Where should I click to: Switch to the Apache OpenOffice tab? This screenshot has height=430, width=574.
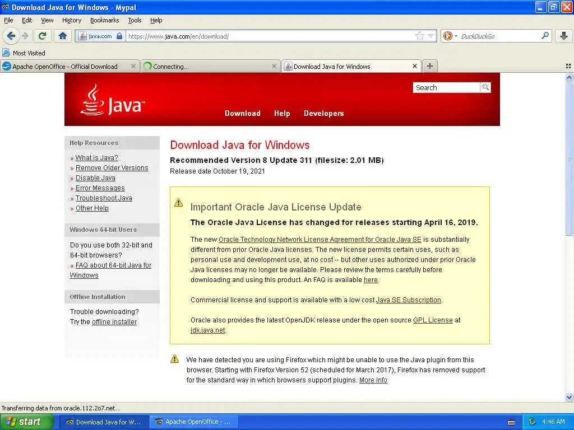click(x=70, y=66)
